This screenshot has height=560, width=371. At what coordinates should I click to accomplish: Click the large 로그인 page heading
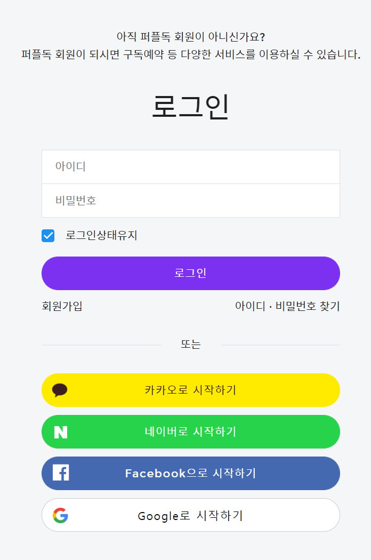coord(190,106)
